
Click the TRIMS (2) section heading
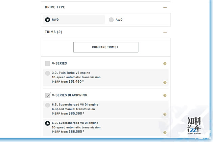tap(53, 32)
